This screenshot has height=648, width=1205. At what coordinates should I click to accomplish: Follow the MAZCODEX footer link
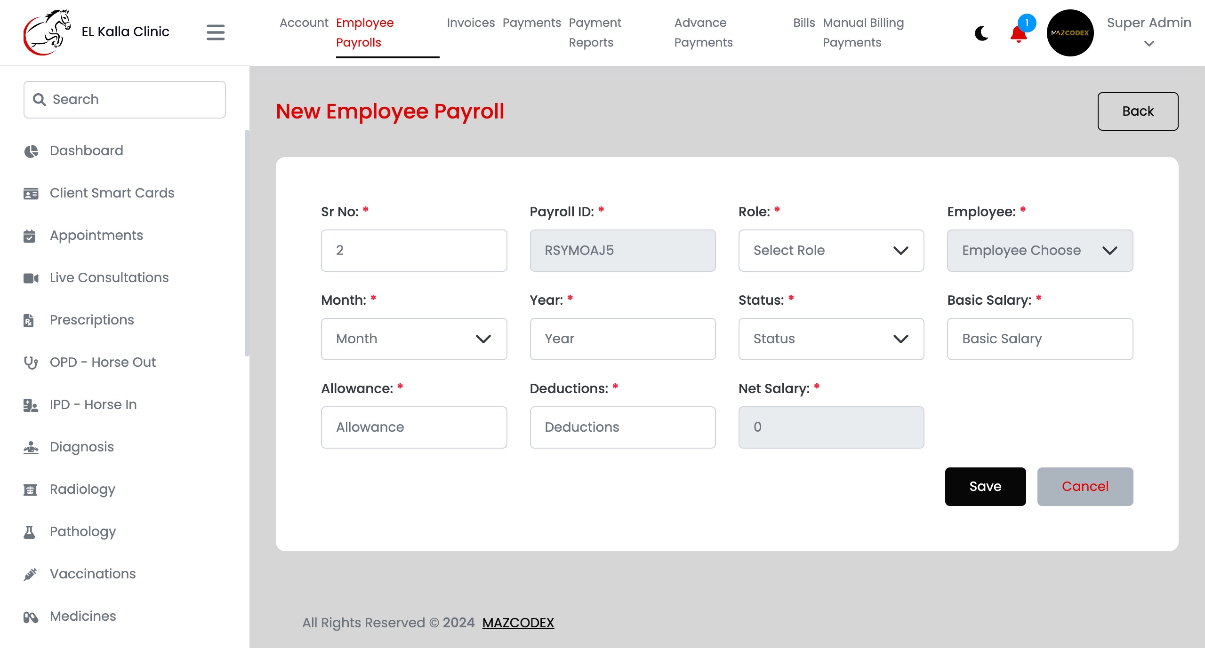pyautogui.click(x=518, y=623)
